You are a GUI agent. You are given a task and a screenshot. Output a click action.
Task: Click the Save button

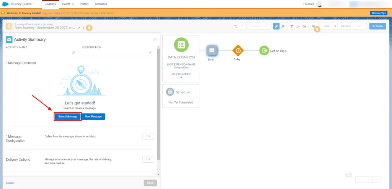(327, 26)
